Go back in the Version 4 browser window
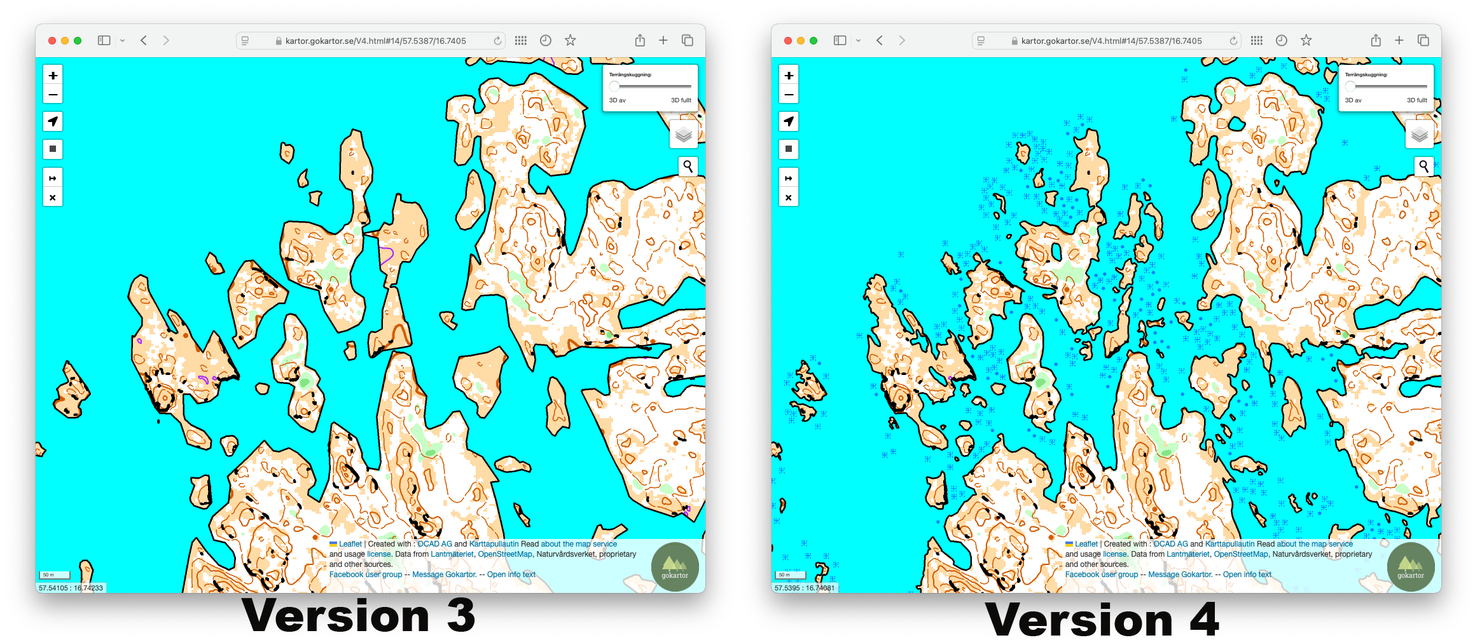Image resolution: width=1482 pixels, height=640 pixels. click(x=880, y=41)
